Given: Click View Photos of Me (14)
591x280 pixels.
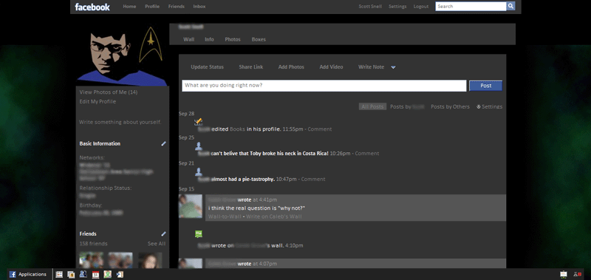Looking at the screenshot, I should tap(109, 92).
